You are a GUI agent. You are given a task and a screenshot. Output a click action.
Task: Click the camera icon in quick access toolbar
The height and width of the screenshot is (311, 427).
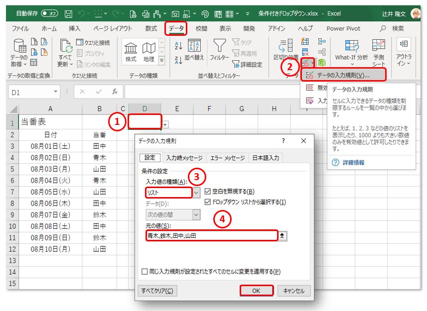pyautogui.click(x=175, y=13)
